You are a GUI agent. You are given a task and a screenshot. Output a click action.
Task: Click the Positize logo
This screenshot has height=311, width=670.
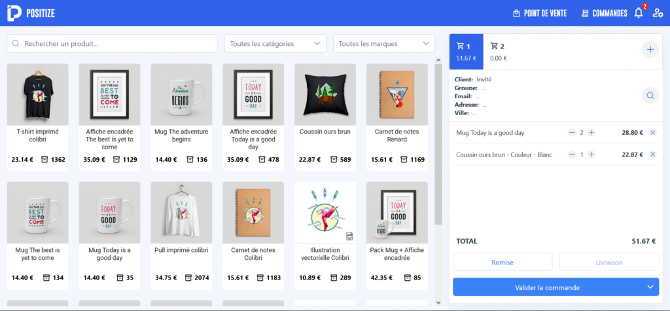(31, 13)
